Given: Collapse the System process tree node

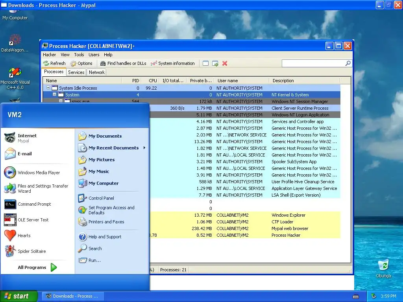Looking at the screenshot, I should 54,94.
